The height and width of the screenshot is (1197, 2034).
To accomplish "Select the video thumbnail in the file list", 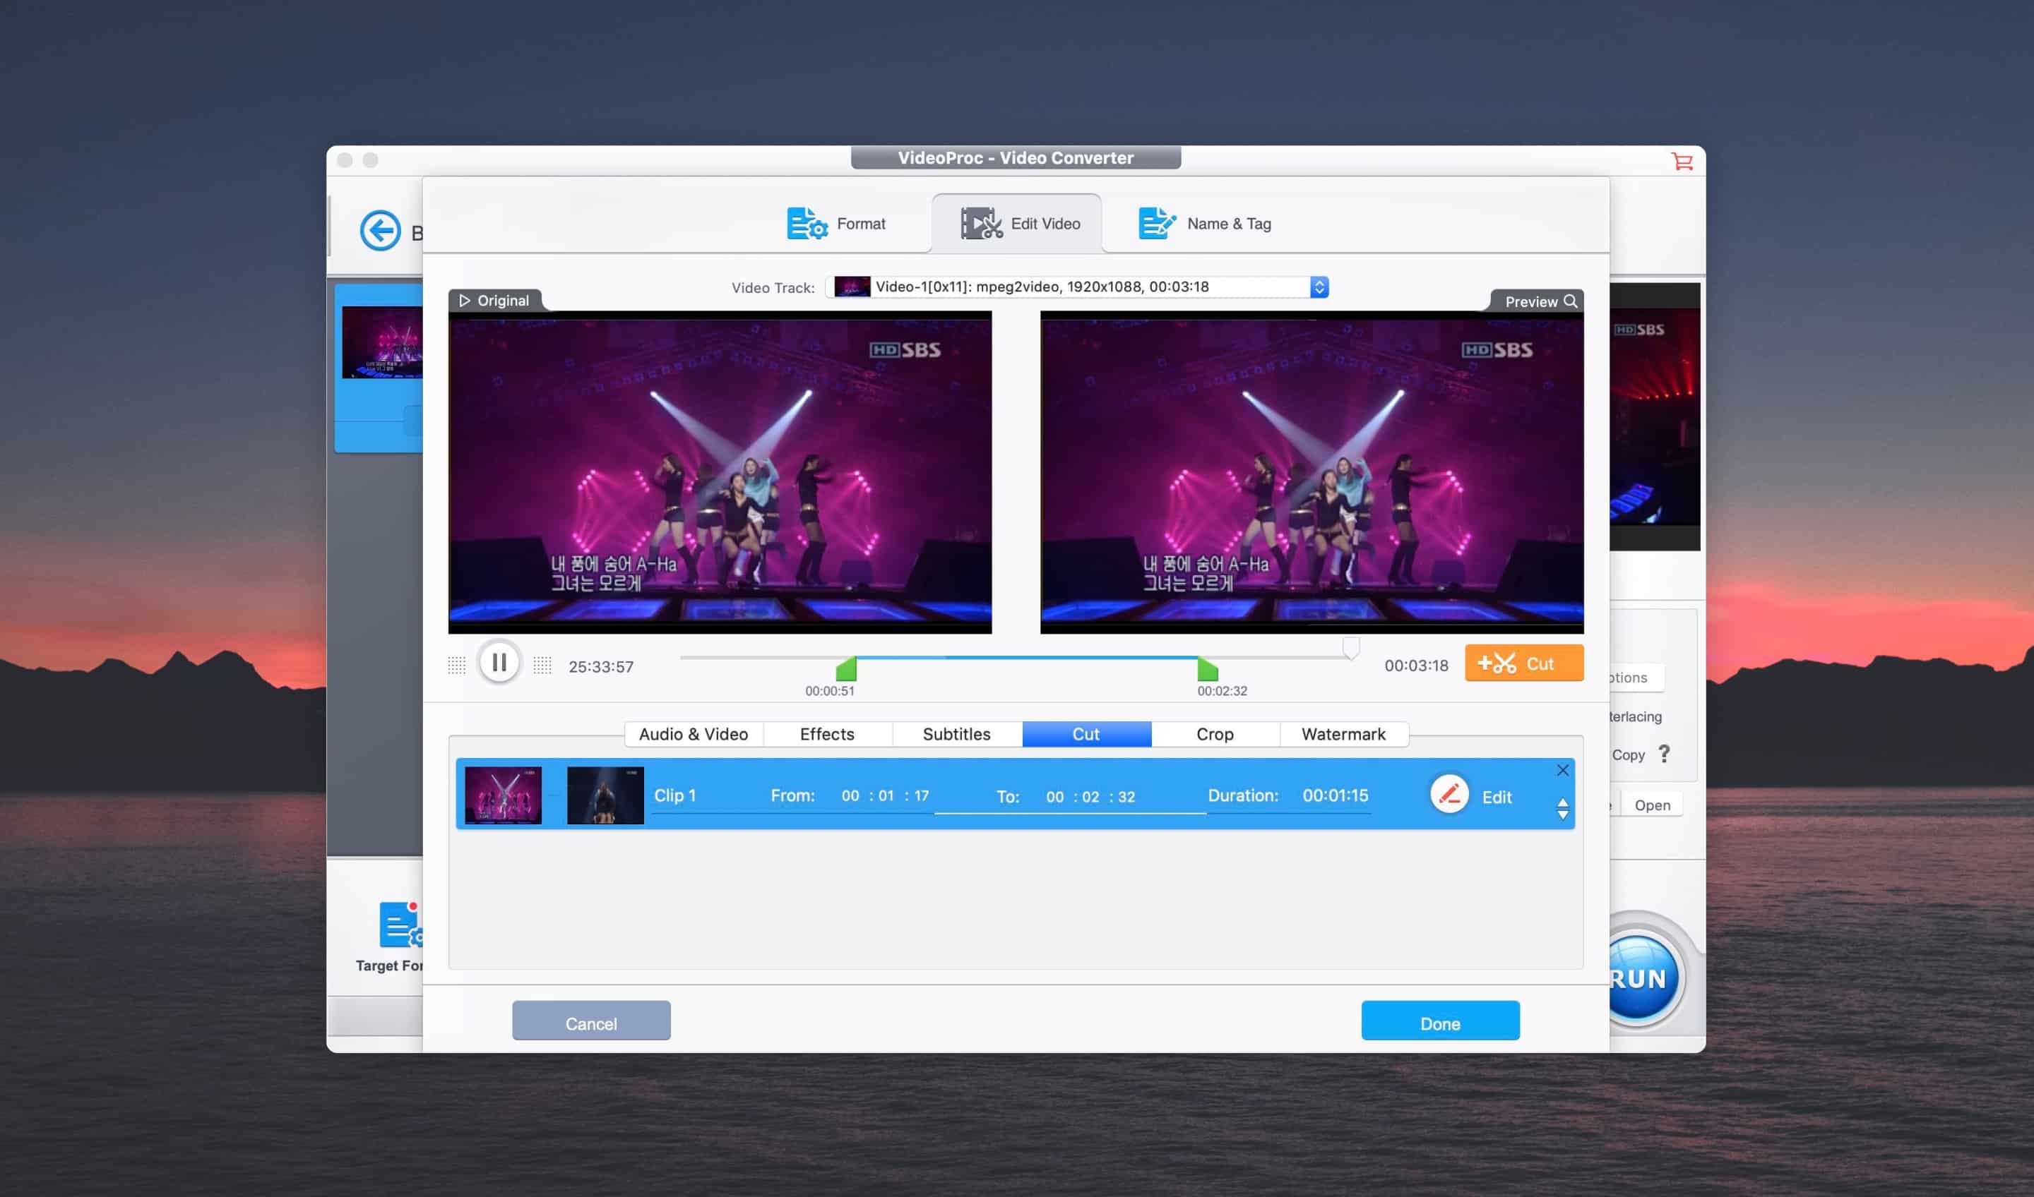I will (x=382, y=342).
